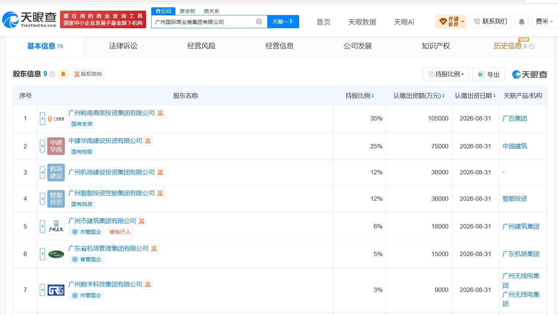Open 天眼AI in top navigation

click(x=404, y=22)
